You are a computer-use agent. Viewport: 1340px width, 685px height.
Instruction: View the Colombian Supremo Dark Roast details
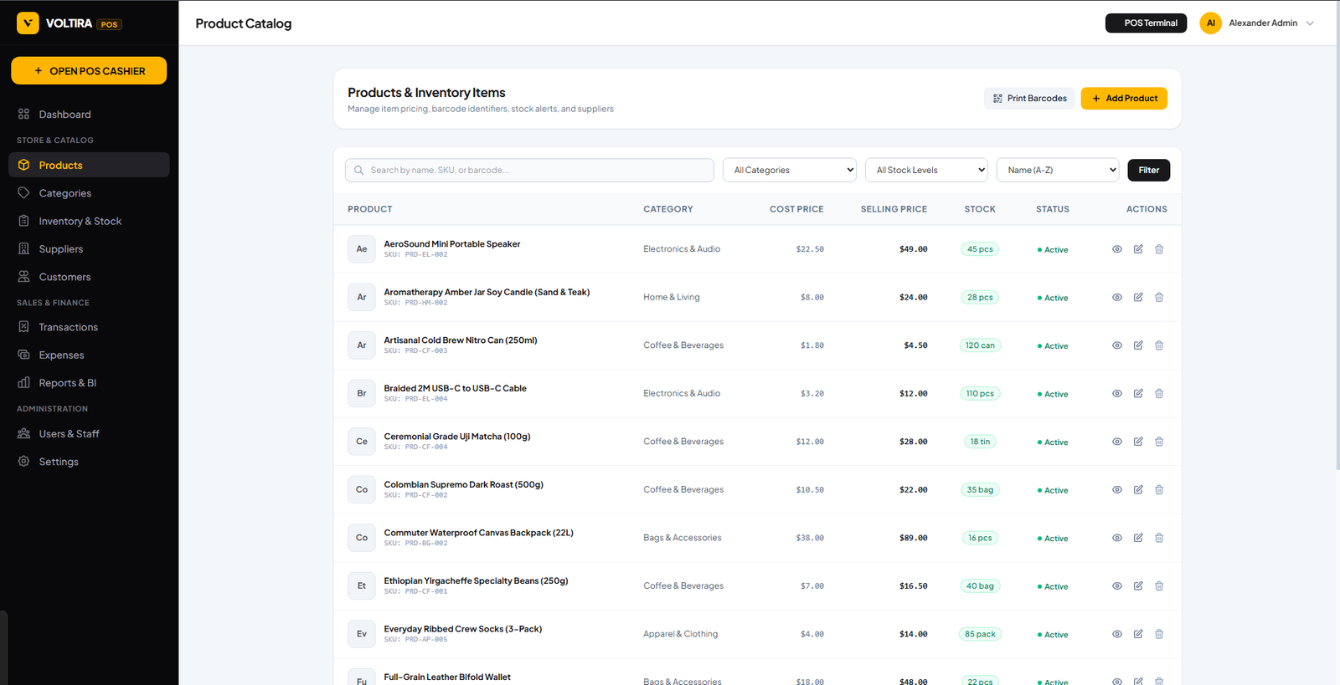tap(1117, 489)
